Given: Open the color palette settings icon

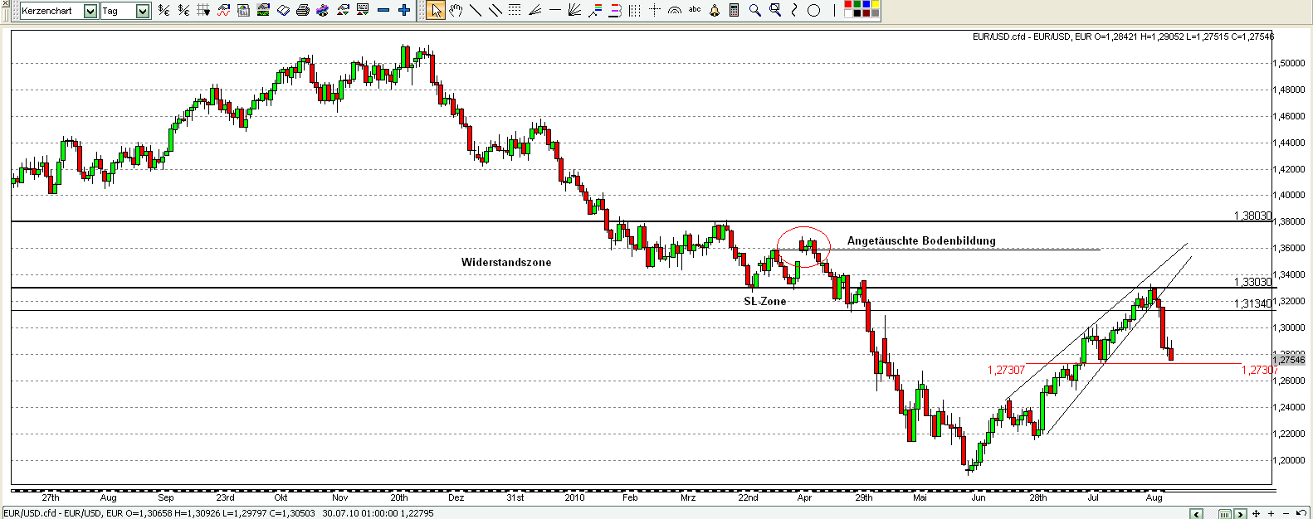Looking at the screenshot, I should click(x=323, y=11).
